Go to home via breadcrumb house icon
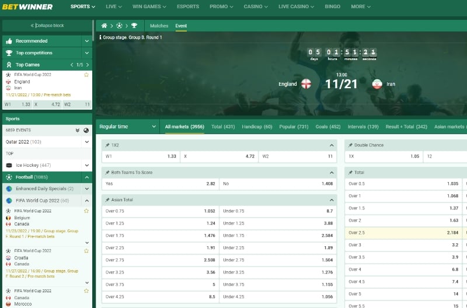This screenshot has height=308, width=467. pyautogui.click(x=104, y=26)
